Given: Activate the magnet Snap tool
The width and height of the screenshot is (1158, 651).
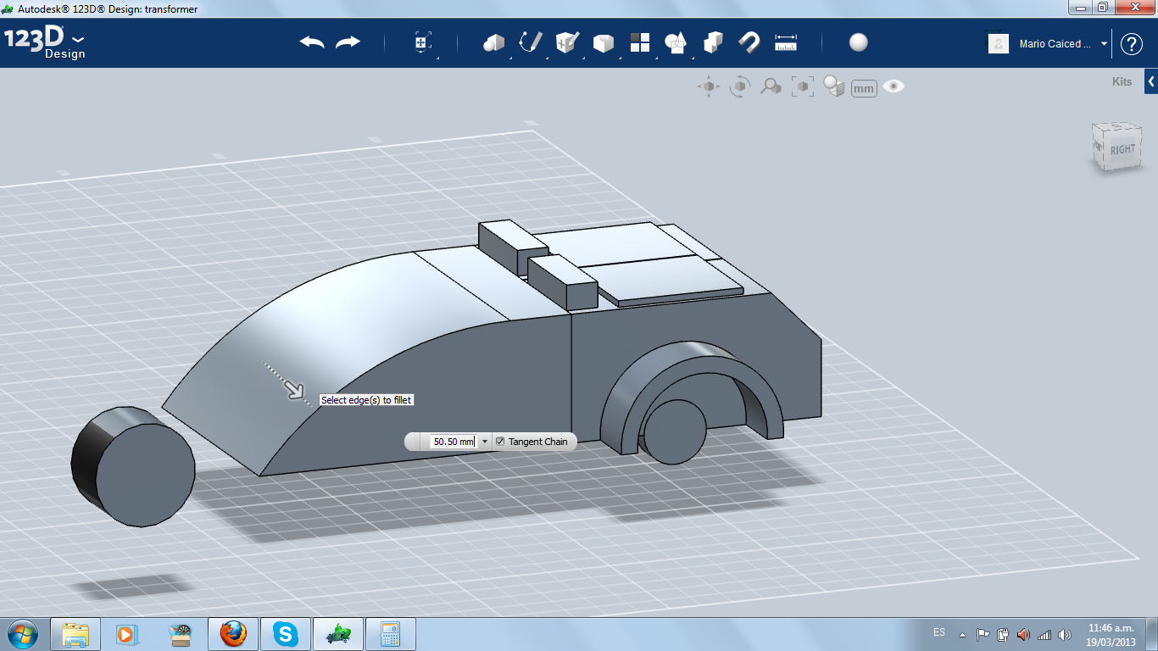Looking at the screenshot, I should (x=749, y=42).
